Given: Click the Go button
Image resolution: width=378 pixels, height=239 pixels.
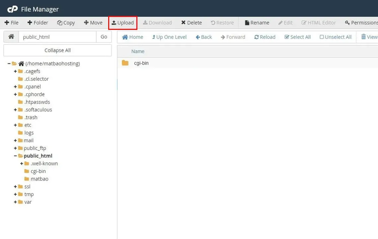Looking at the screenshot, I should [104, 37].
